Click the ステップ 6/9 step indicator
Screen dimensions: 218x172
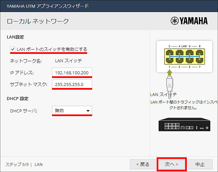tap(17, 165)
